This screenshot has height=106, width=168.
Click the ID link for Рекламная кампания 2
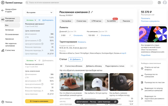tap(39, 20)
